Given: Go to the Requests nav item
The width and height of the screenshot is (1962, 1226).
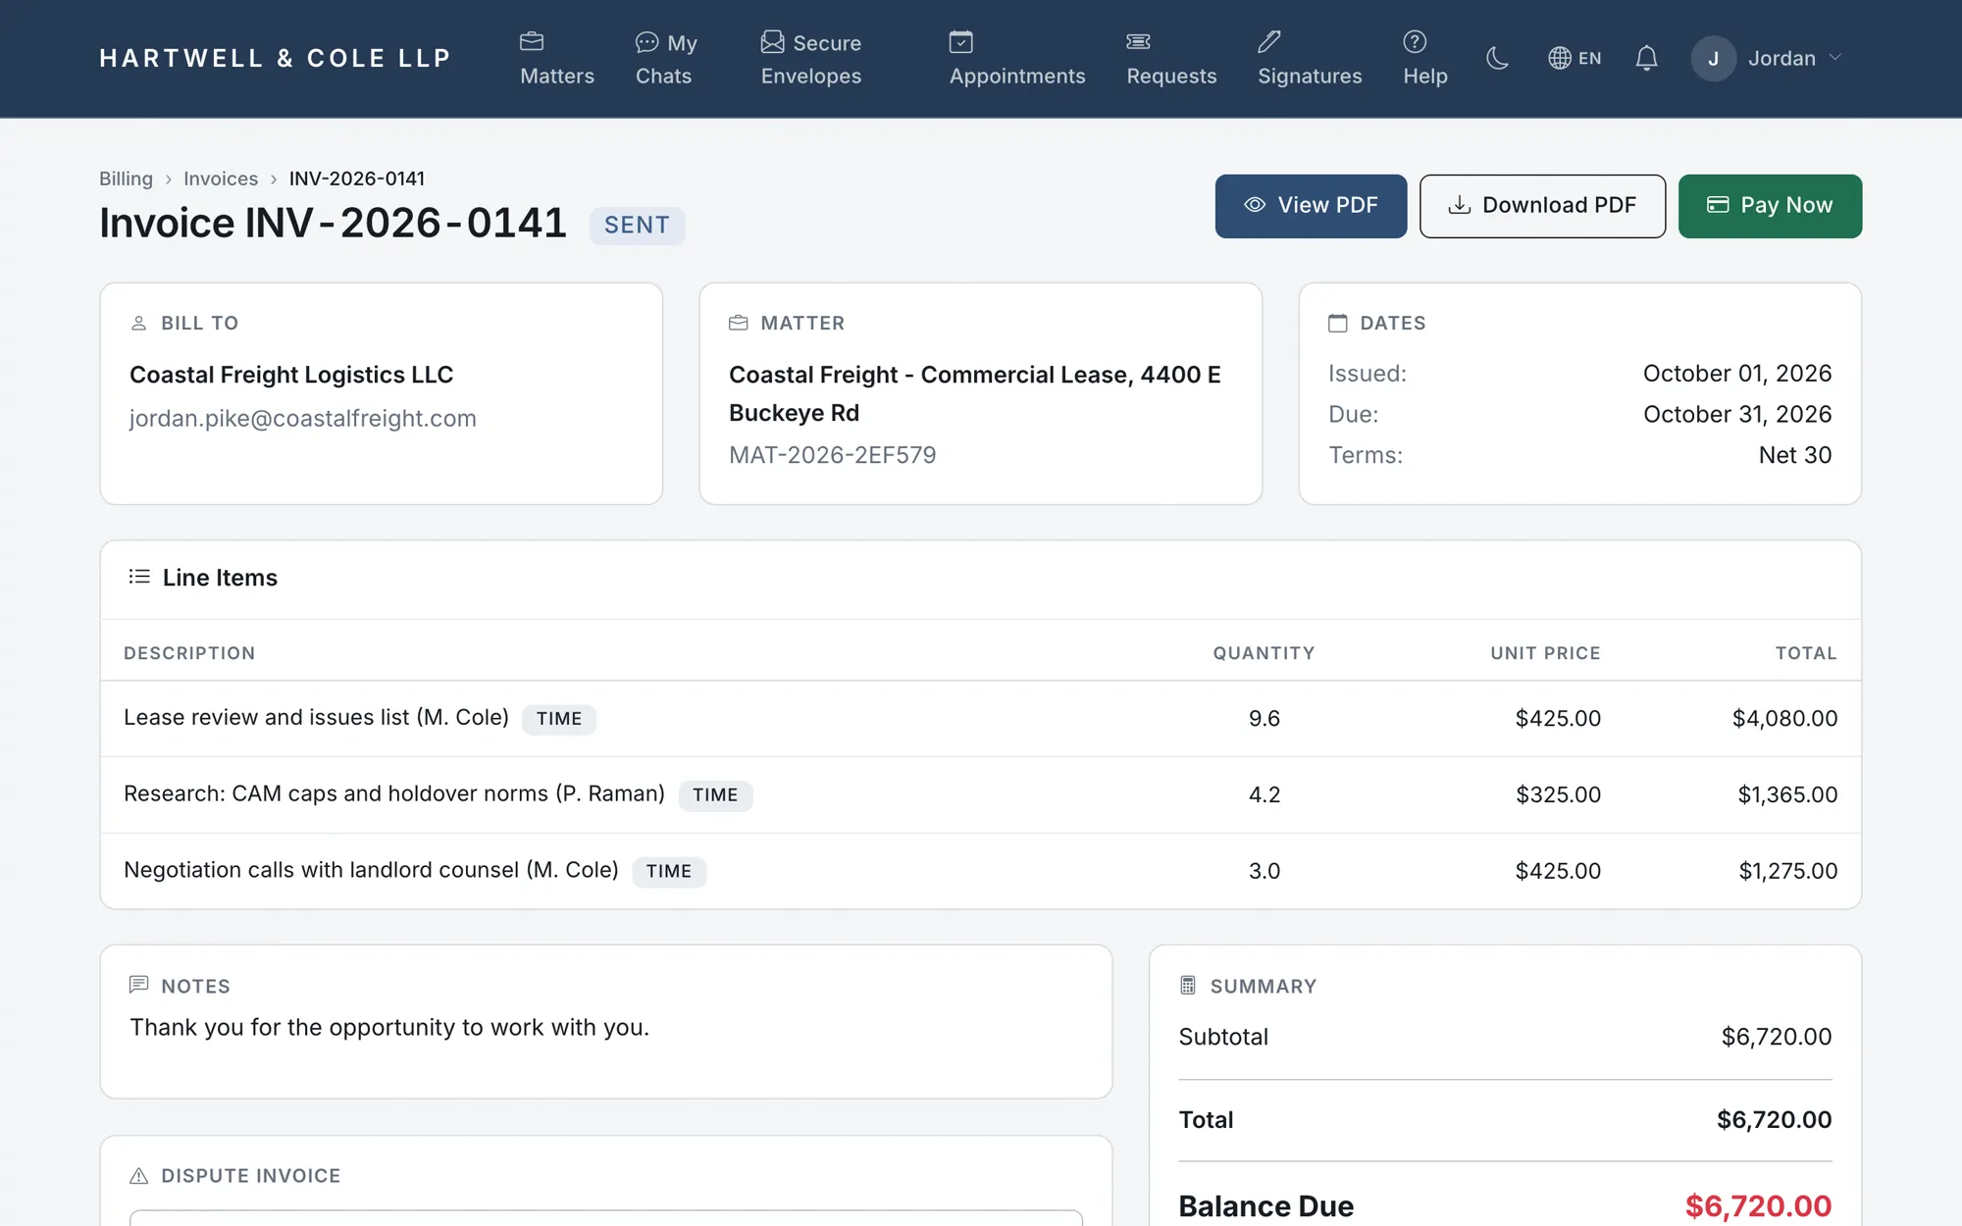Looking at the screenshot, I should 1171,58.
